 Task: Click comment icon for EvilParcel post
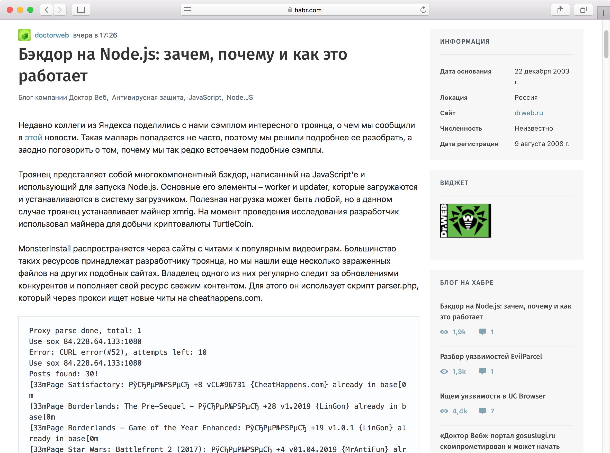click(482, 371)
